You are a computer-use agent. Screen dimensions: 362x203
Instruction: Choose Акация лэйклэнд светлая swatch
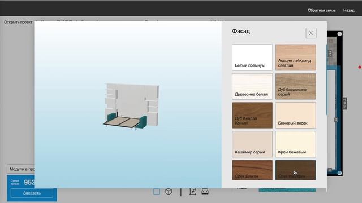pyautogui.click(x=295, y=58)
